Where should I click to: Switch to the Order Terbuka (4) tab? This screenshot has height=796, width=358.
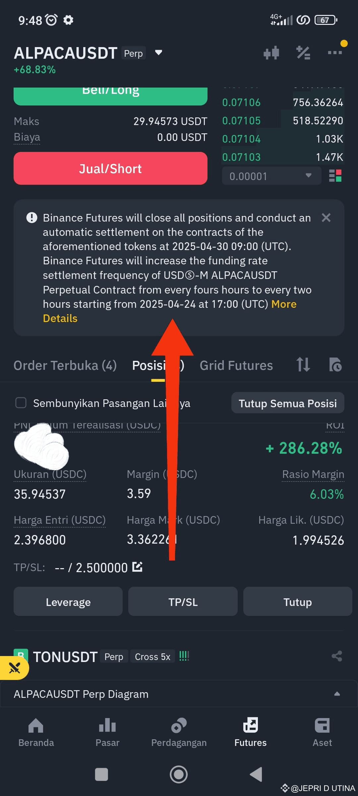(65, 365)
